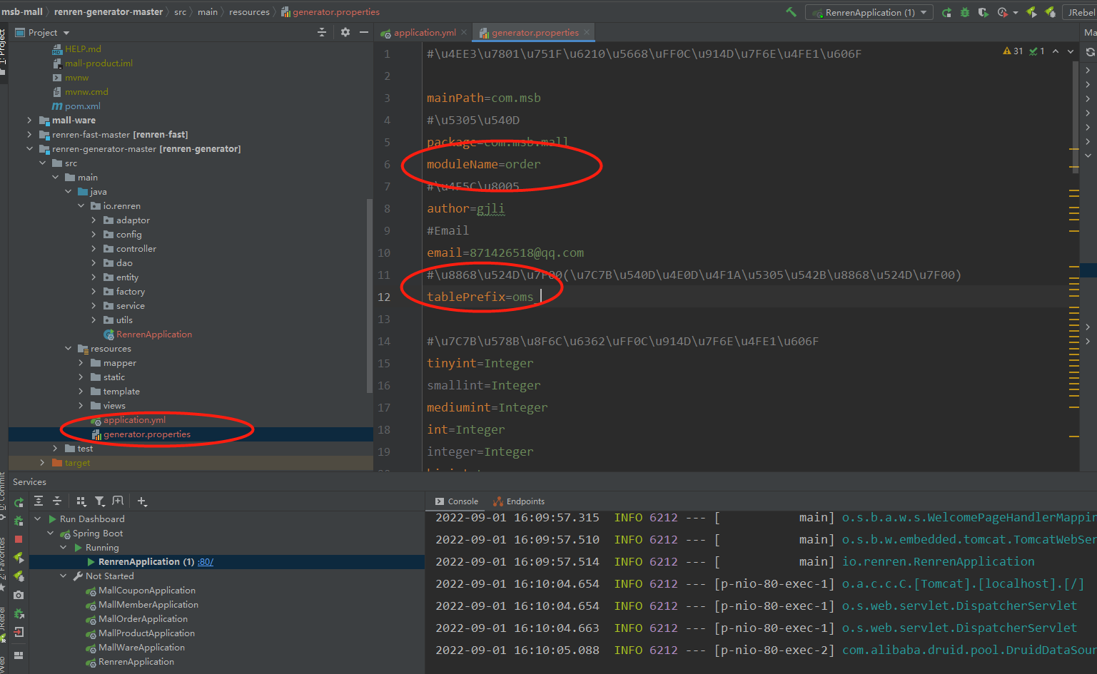Click the layout icon at the bottom of the Services sidebar

tap(19, 655)
